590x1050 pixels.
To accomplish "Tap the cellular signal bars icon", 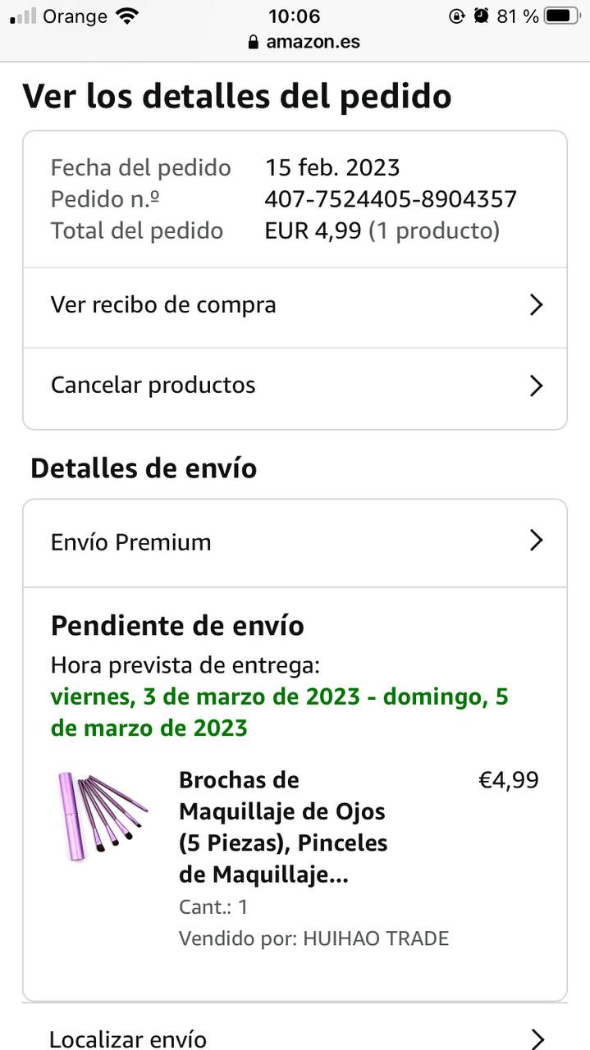I will [23, 16].
